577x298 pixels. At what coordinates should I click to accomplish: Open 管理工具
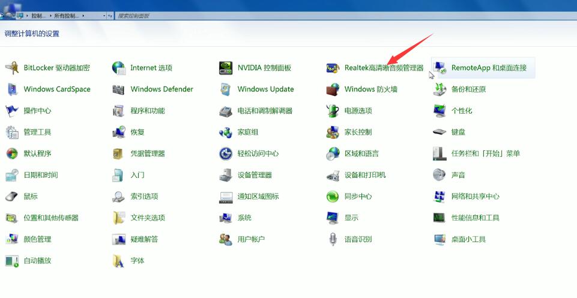point(28,132)
